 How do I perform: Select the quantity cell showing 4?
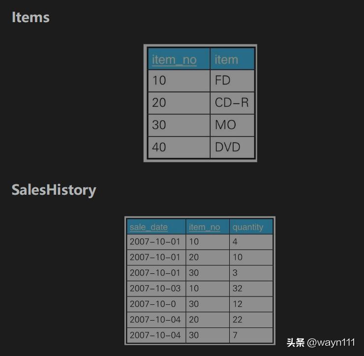(235, 241)
